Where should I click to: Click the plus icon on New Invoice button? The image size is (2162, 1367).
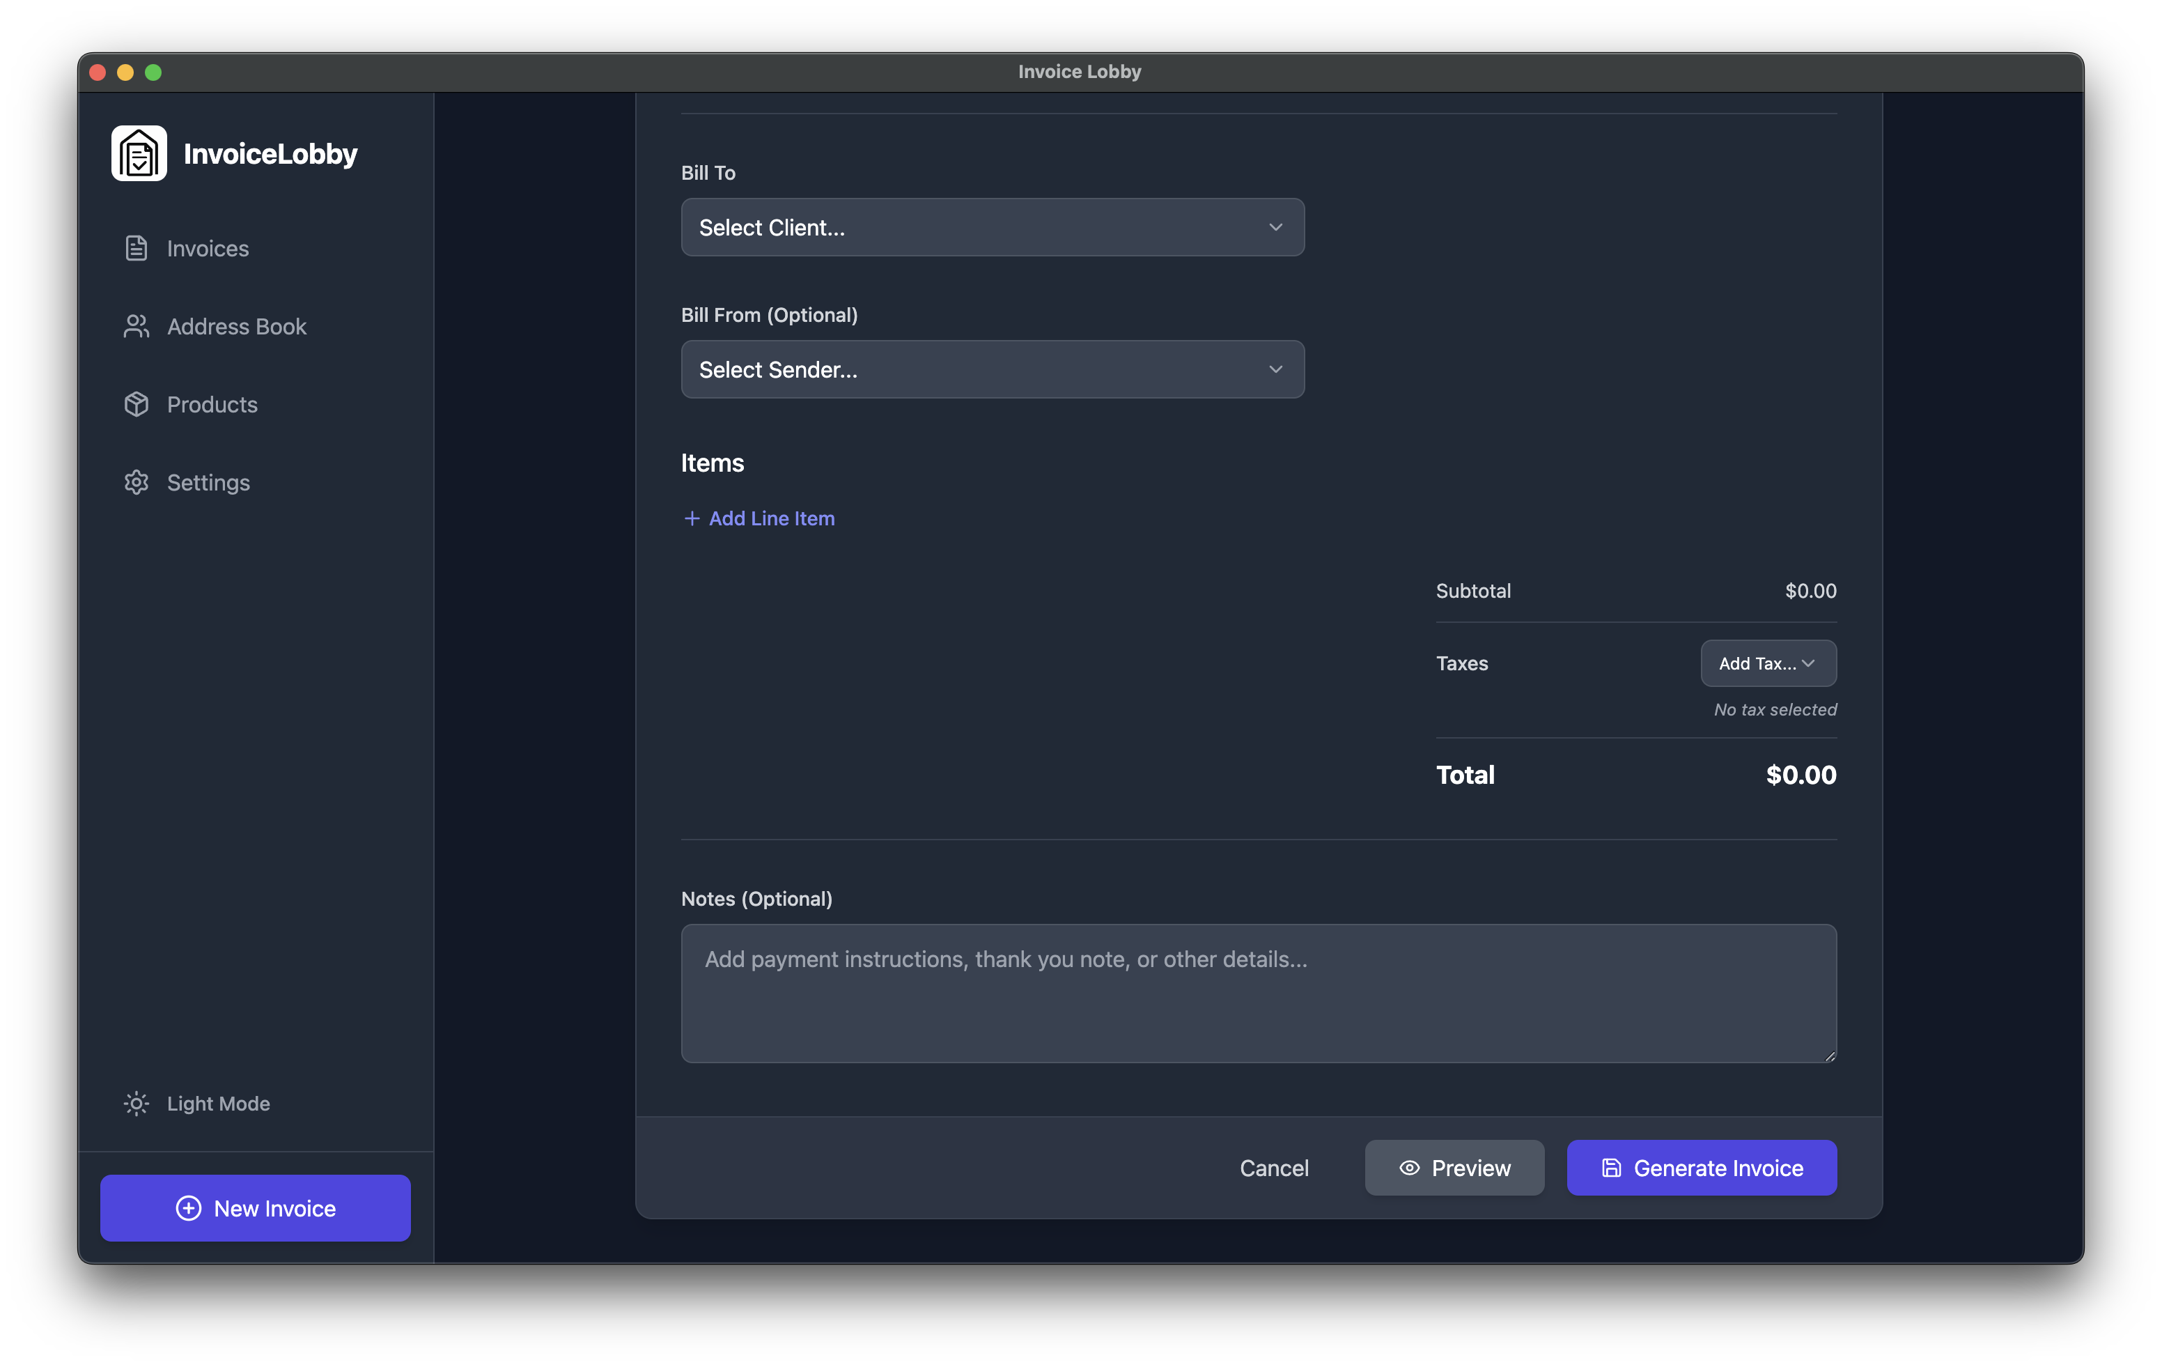[x=189, y=1208]
